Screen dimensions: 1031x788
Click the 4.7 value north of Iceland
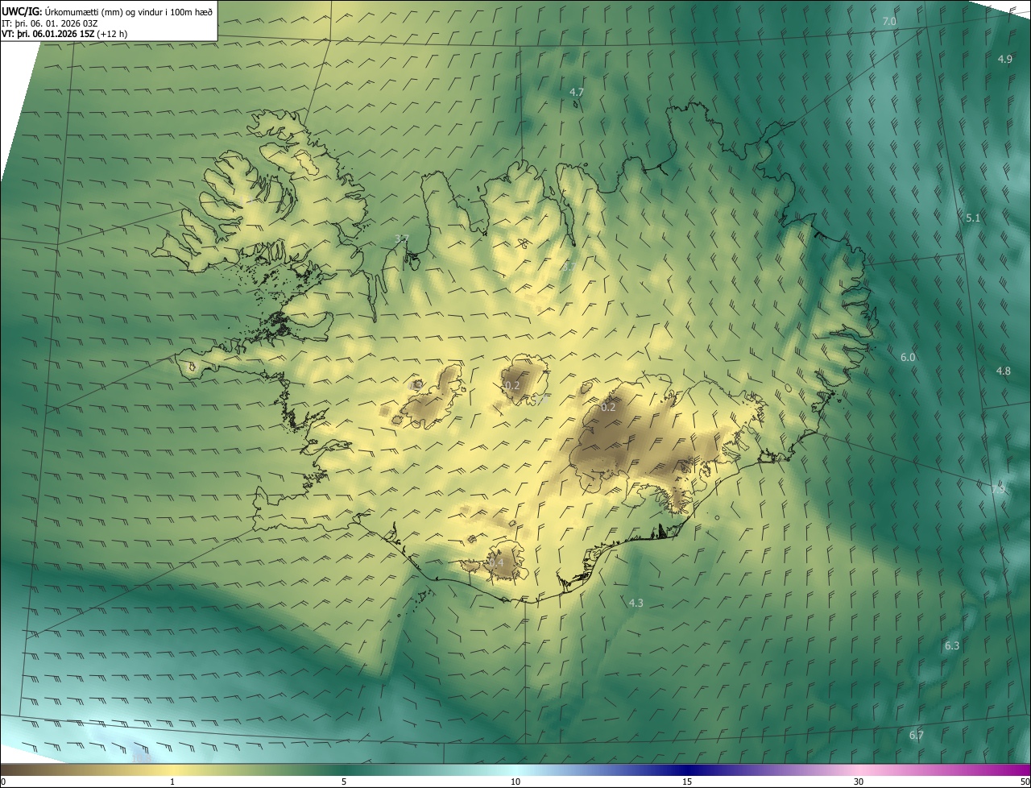point(576,93)
